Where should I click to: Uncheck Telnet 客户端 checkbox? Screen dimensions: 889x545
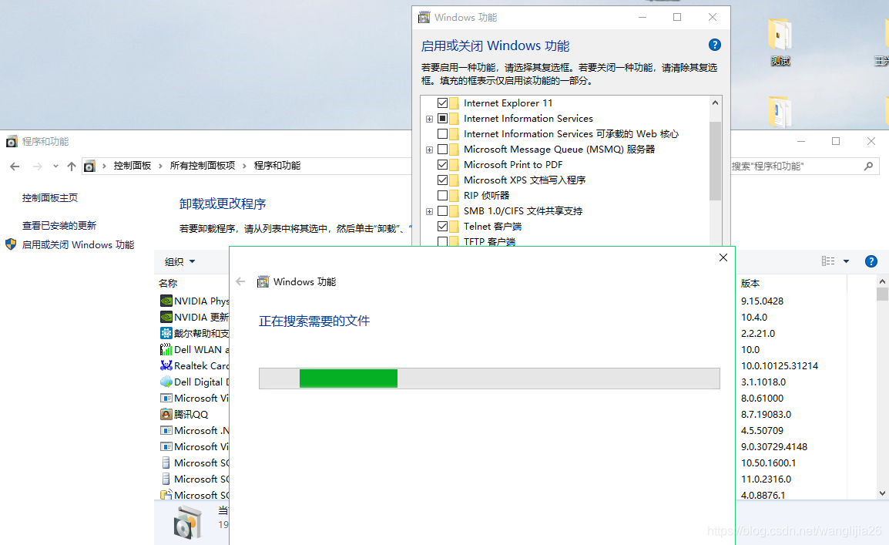click(443, 227)
